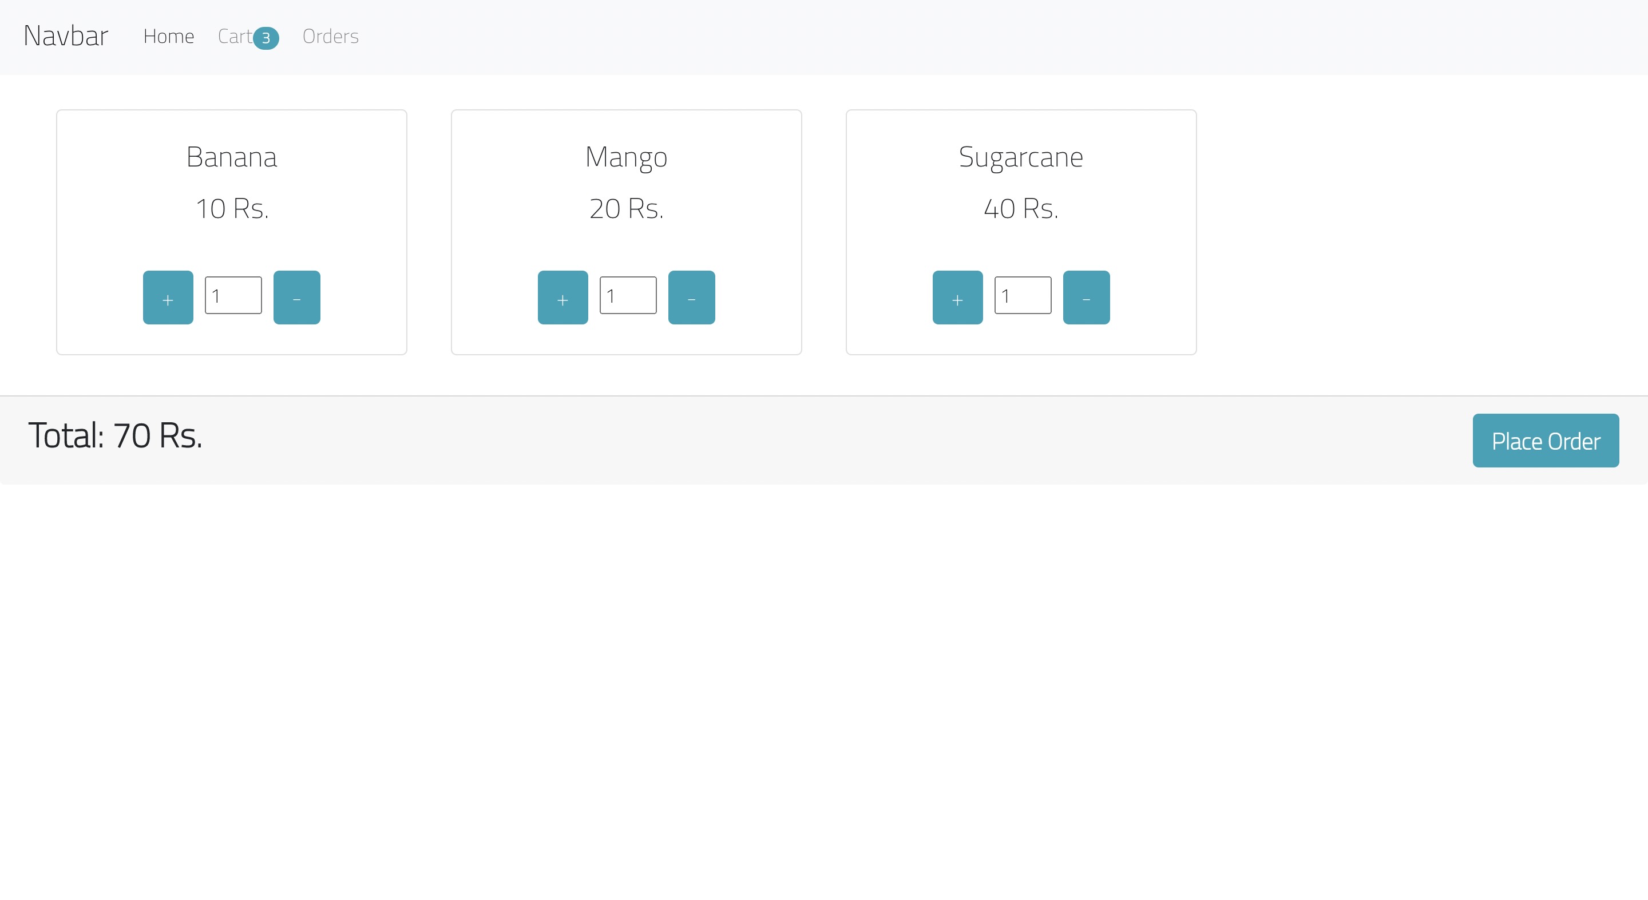This screenshot has height=900, width=1648.
Task: Select the Banana quantity input field
Action: click(x=232, y=295)
